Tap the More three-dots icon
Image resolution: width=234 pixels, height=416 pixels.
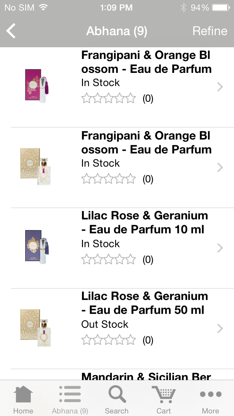click(211, 395)
